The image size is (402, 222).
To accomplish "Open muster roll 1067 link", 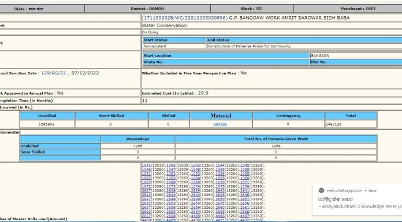I will point(146,182).
